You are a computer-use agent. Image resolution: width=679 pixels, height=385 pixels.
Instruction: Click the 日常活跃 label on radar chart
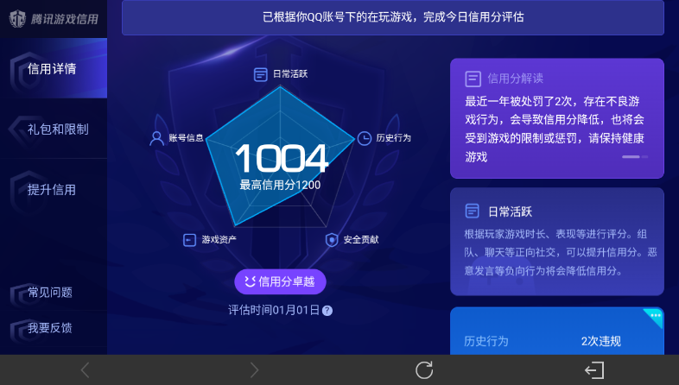290,74
